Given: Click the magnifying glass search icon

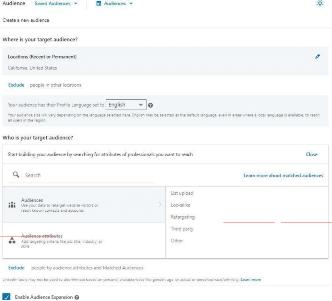Looking at the screenshot, I should tap(16, 175).
